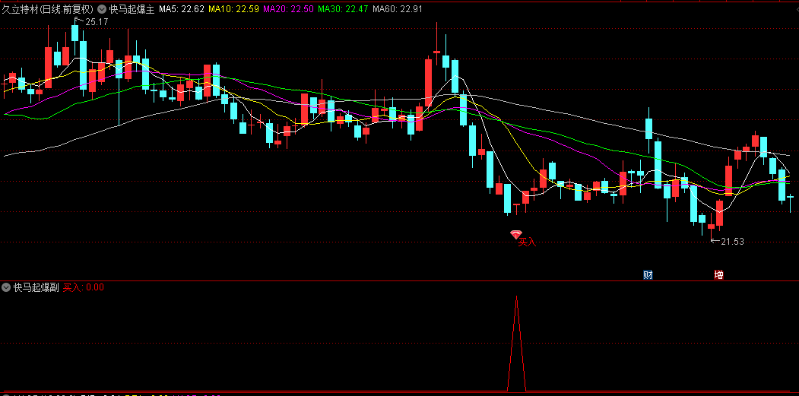Viewport: 799px width, 396px height.
Task: Select the 久立特材(日线.前复权) title
Action: (47, 8)
